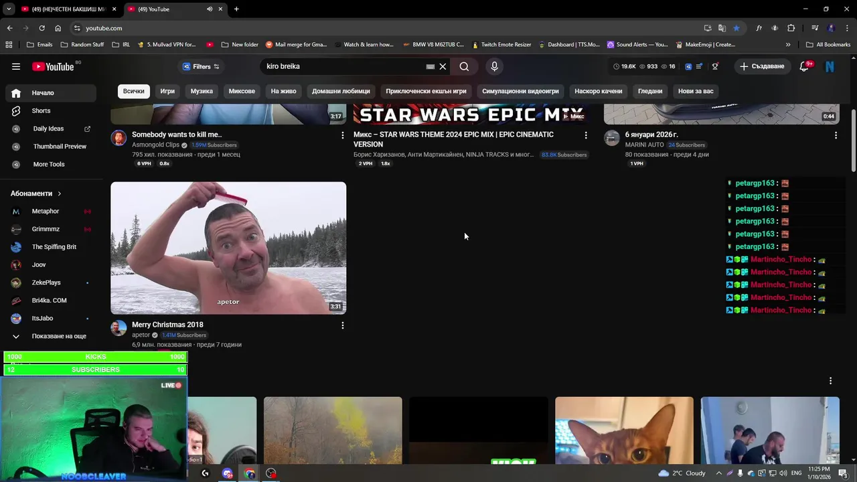Open More Tools in sidebar
This screenshot has width=857, height=482.
[51, 164]
